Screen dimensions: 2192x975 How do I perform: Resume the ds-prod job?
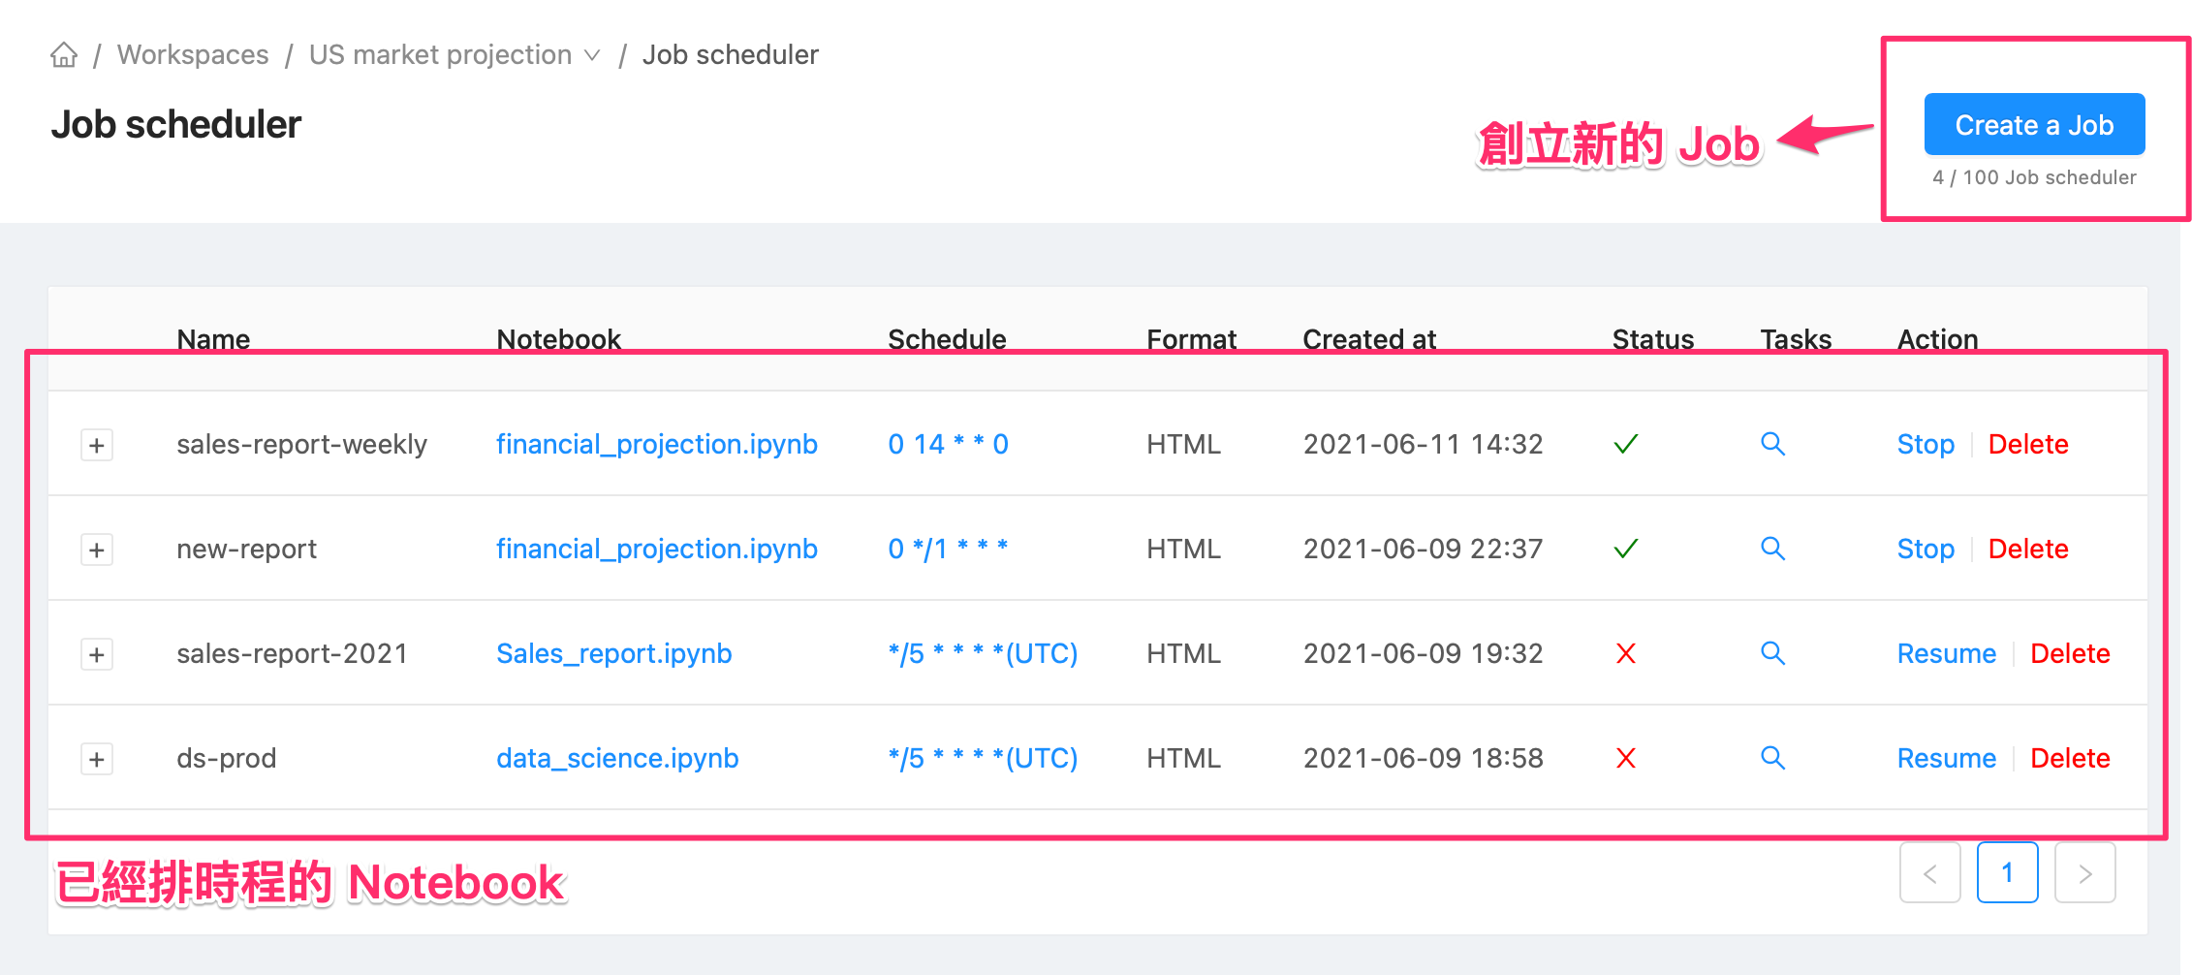click(x=1946, y=758)
